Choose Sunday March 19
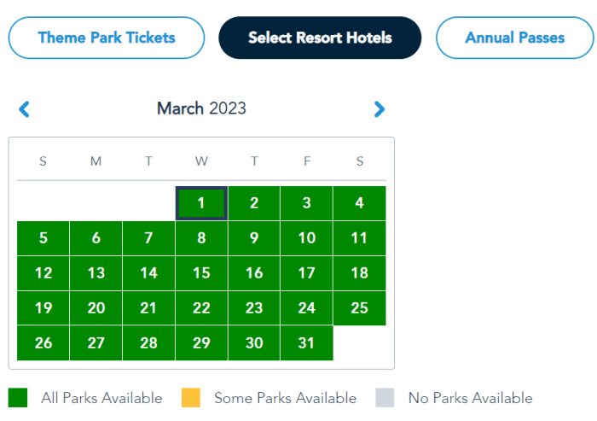This screenshot has height=421, width=597. pos(43,308)
